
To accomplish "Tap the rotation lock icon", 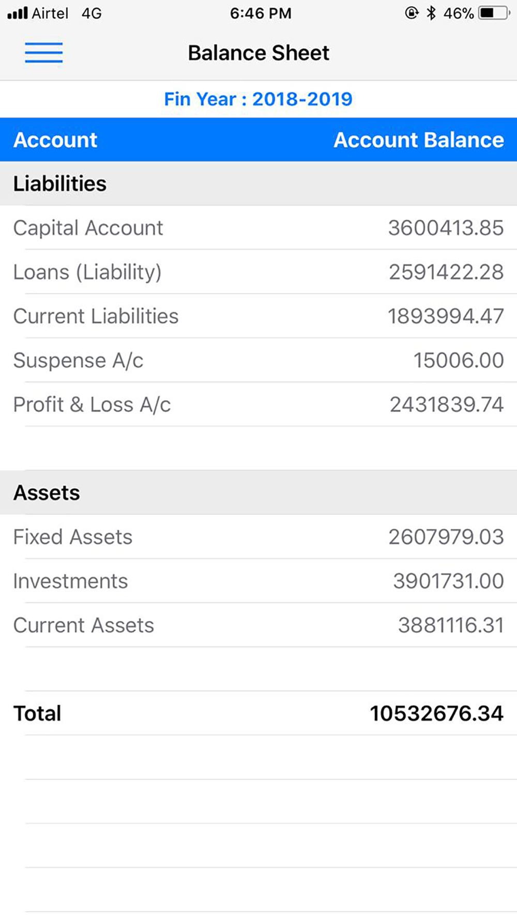I will coord(412,13).
